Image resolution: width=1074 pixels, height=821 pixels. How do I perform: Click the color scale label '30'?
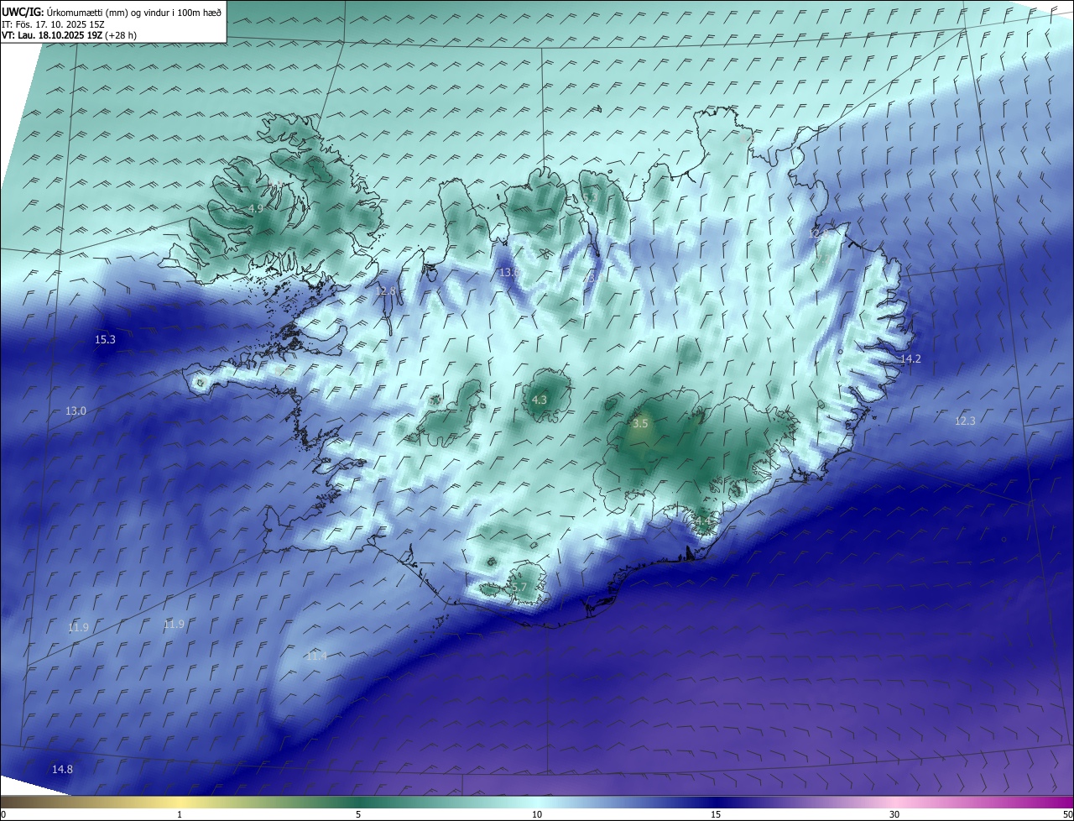click(894, 815)
